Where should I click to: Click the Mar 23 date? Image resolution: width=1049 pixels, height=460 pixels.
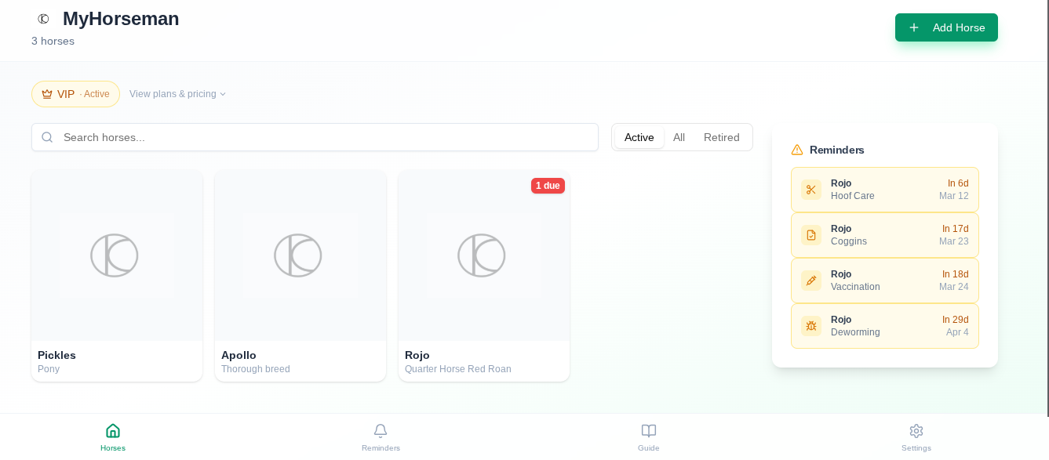tap(954, 241)
